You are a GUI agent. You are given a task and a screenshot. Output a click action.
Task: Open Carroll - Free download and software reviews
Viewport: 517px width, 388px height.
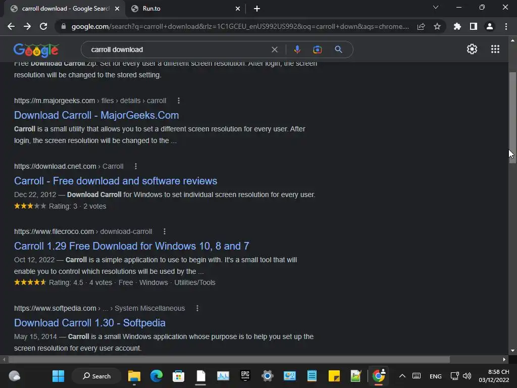[116, 181]
